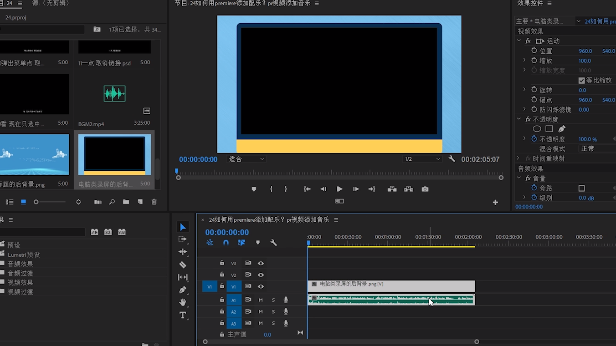
Task: Expand 旋转 rotation property
Action: [524, 90]
